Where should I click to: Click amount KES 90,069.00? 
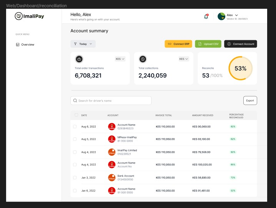pyautogui.click(x=201, y=127)
